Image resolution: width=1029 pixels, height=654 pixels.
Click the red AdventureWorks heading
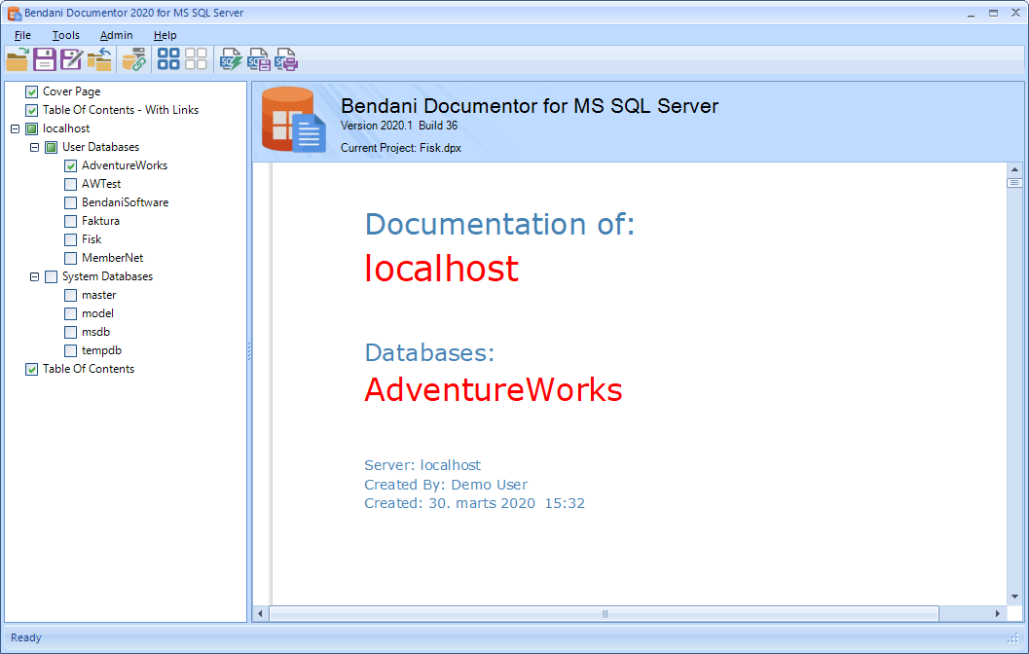494,389
